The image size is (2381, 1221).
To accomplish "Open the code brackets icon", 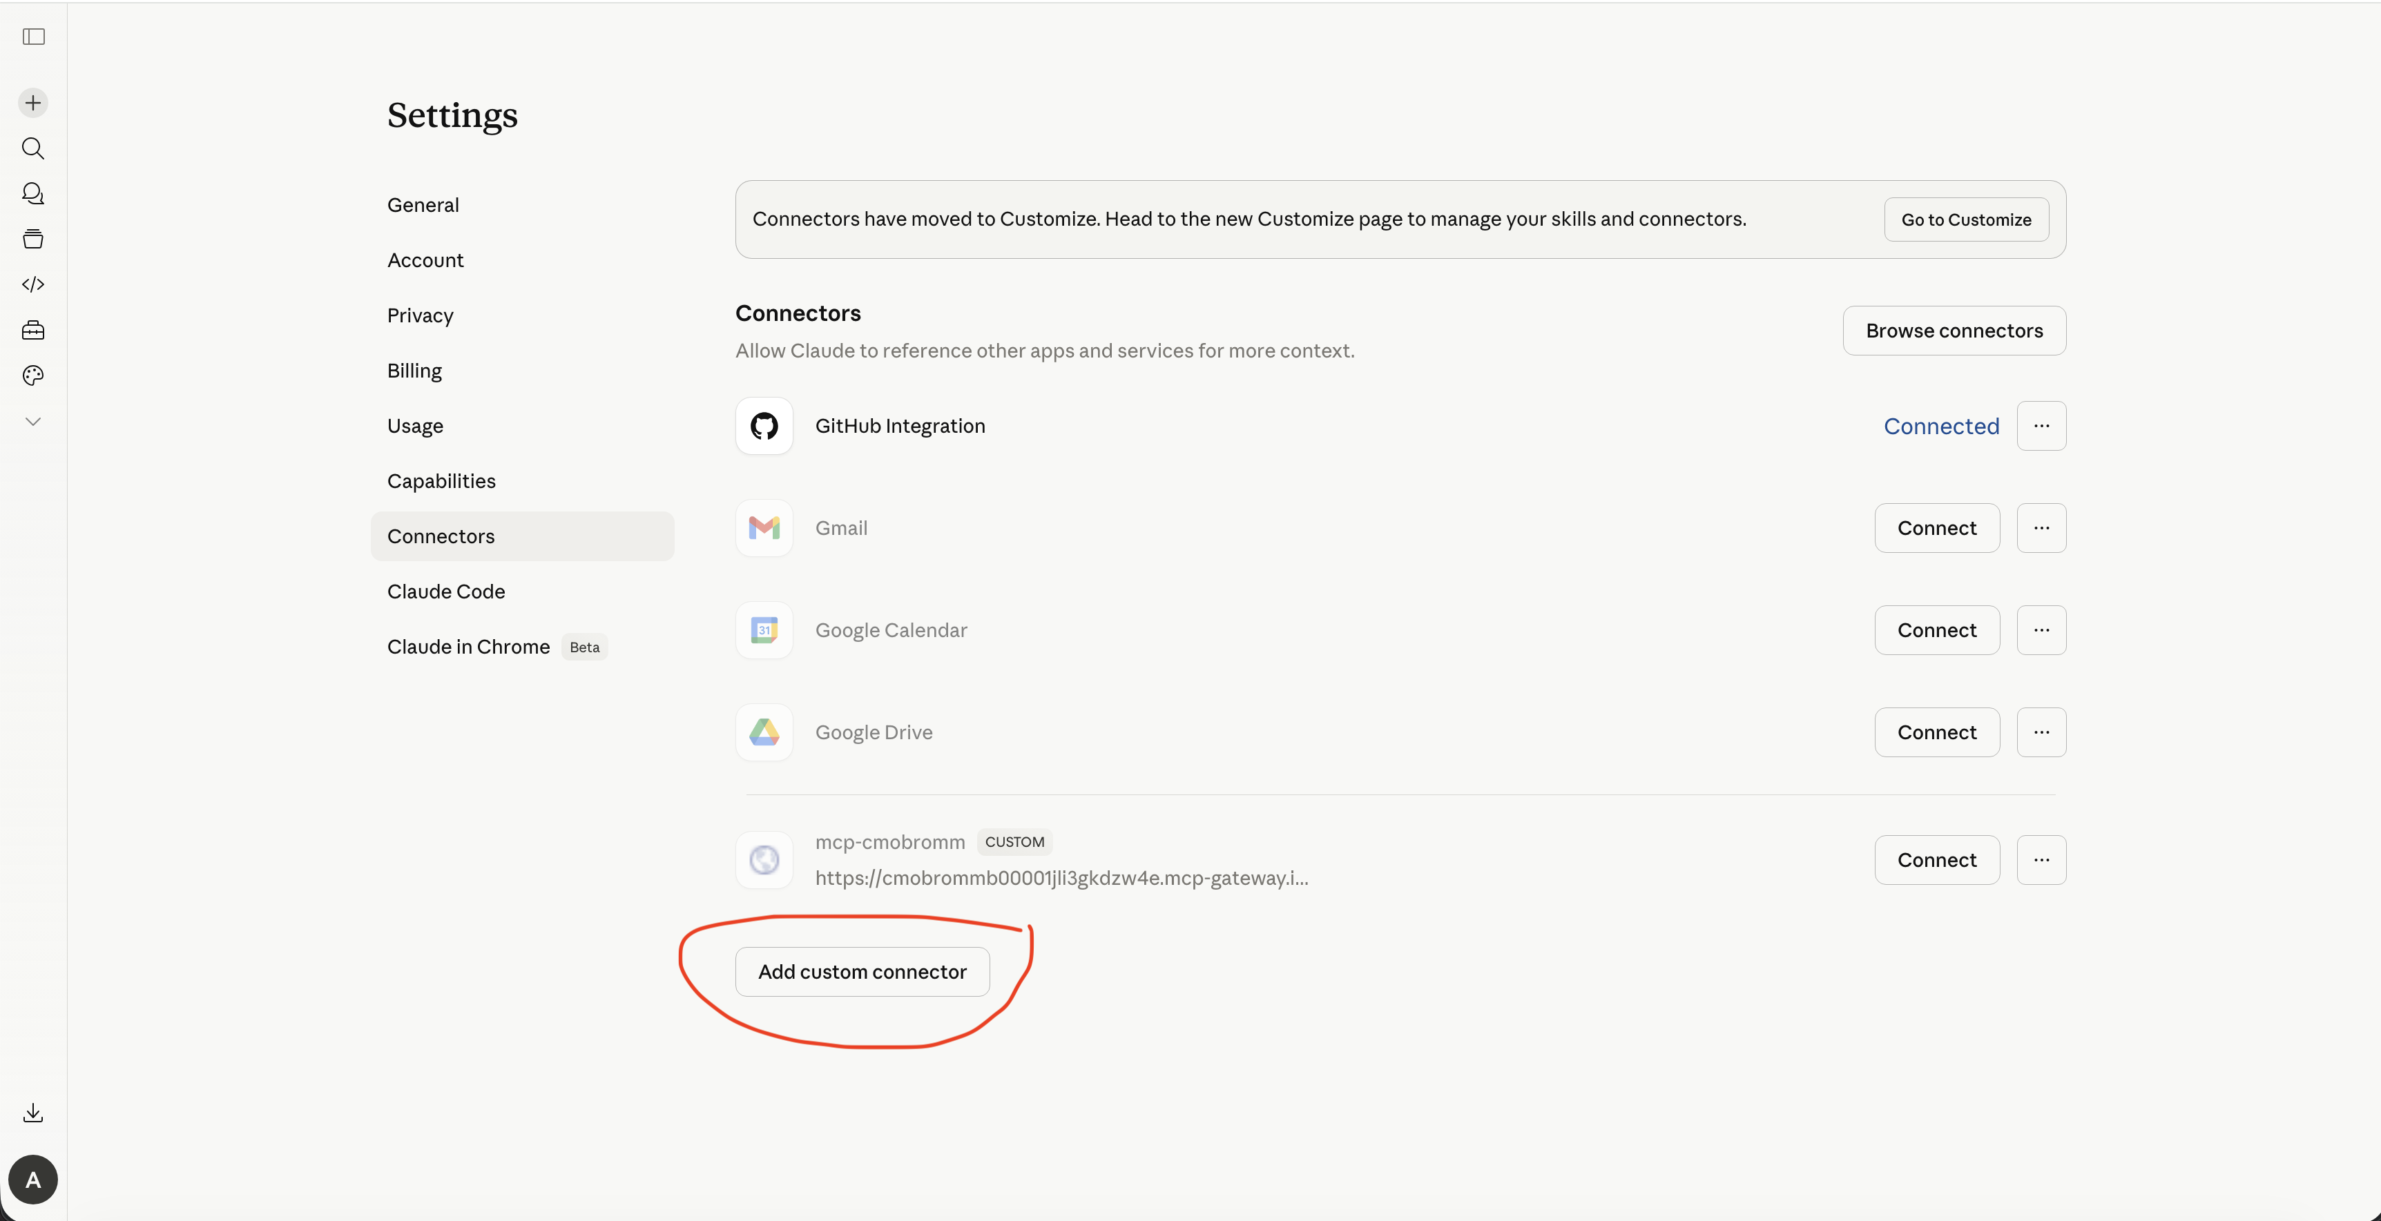I will pyautogui.click(x=33, y=284).
